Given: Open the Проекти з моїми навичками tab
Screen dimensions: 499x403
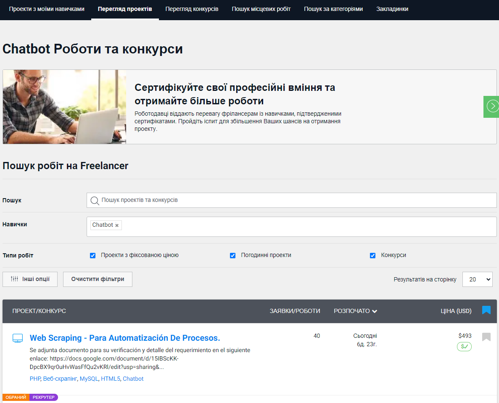Looking at the screenshot, I should pos(47,9).
